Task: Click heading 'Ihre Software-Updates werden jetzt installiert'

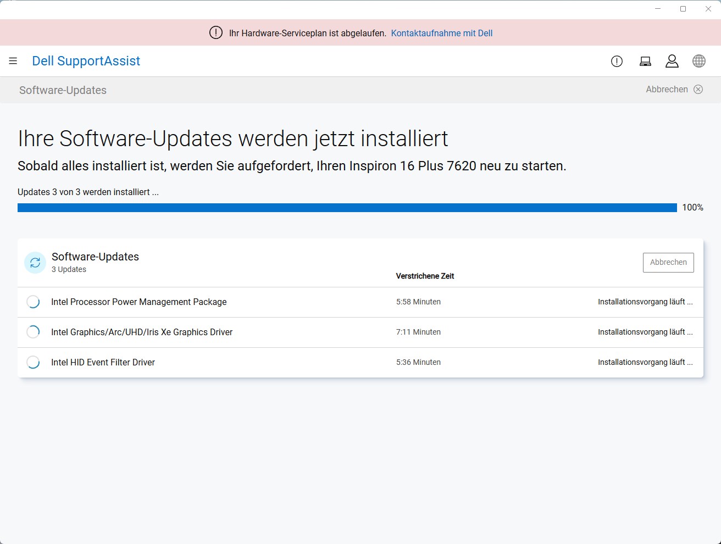Action: click(x=233, y=138)
